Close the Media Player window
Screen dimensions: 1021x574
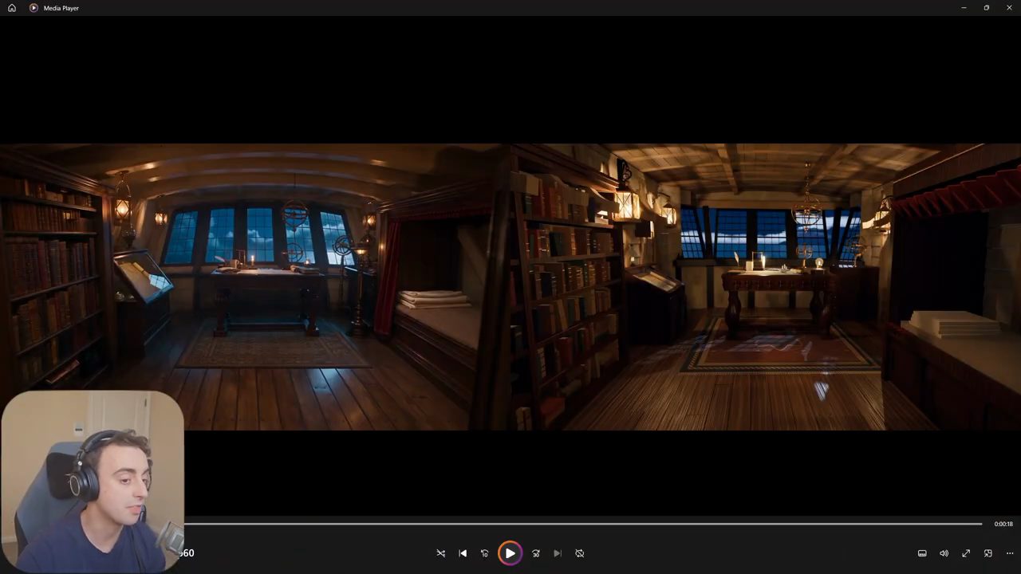(x=1009, y=8)
